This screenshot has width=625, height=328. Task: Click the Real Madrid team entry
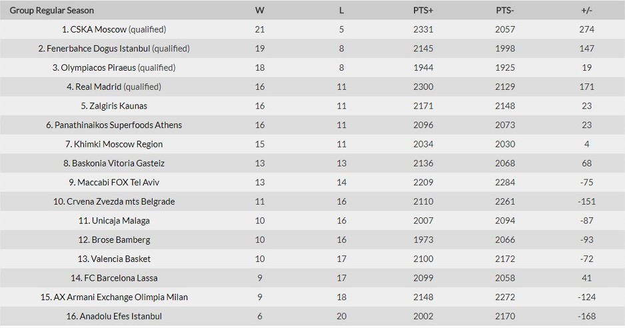tap(99, 87)
